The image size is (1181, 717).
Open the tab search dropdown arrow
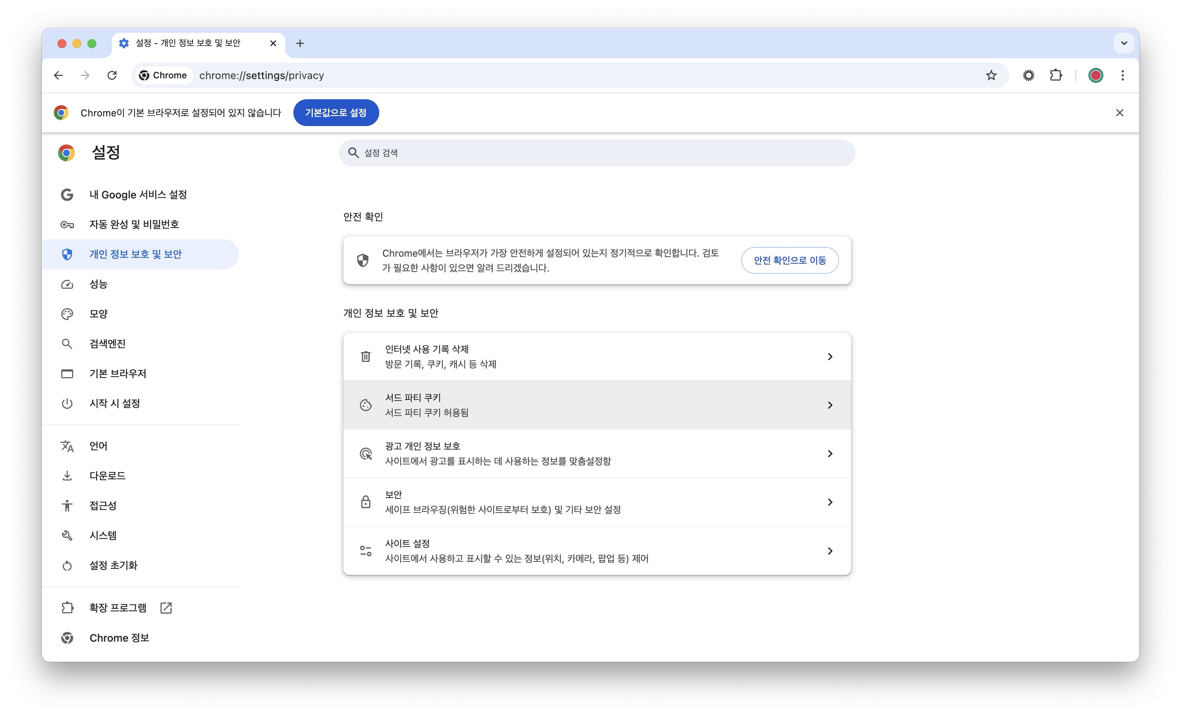pos(1124,43)
